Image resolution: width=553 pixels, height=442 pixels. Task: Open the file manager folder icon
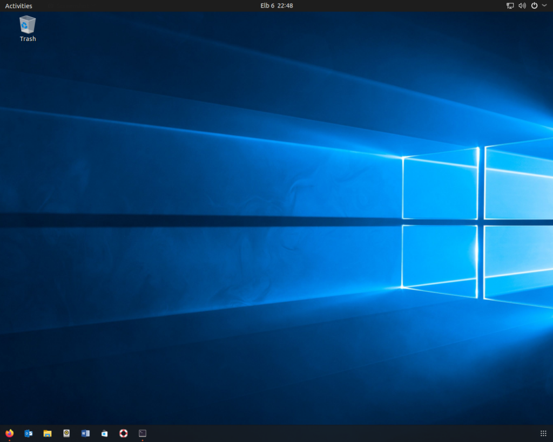48,433
